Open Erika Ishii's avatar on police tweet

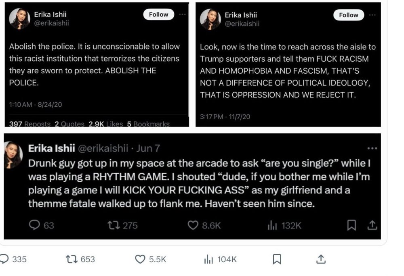tap(20, 19)
